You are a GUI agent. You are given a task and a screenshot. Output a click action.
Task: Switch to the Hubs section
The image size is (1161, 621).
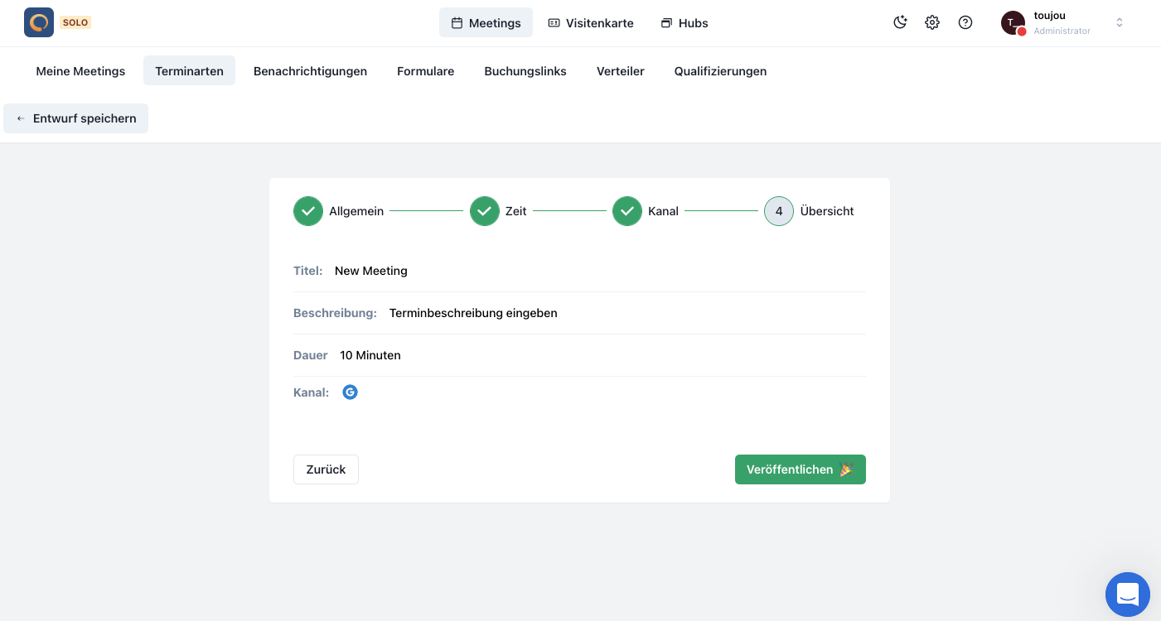pos(685,23)
